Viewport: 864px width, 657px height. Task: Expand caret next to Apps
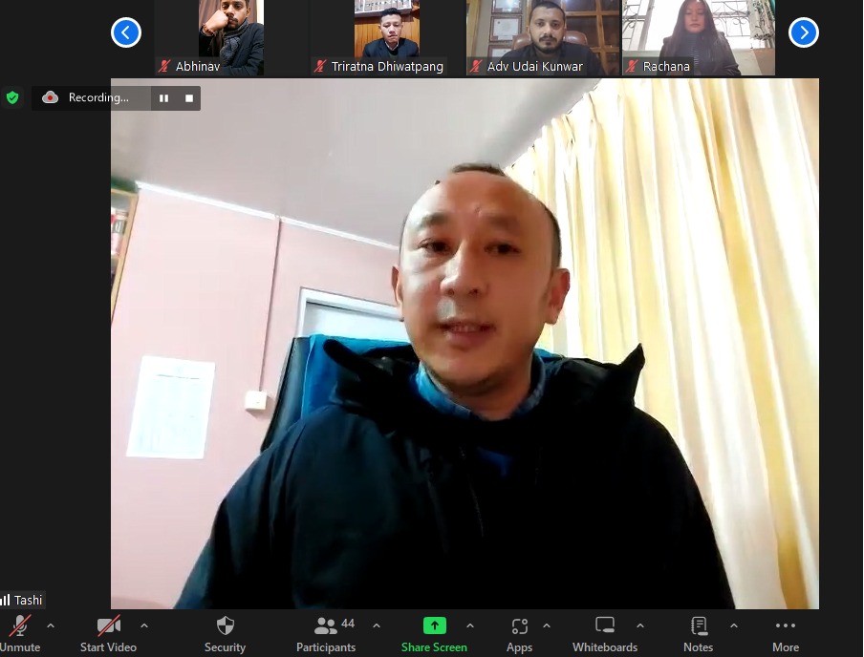[547, 626]
